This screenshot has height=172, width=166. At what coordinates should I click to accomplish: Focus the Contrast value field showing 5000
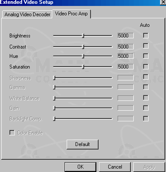click(126, 46)
